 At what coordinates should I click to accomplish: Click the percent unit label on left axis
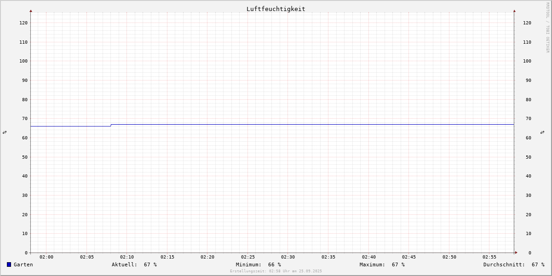[x=5, y=132]
